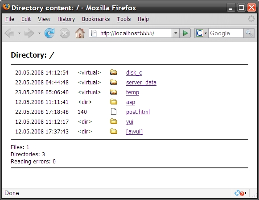Open the Back button history dropdown

pyautogui.click(x=19, y=33)
